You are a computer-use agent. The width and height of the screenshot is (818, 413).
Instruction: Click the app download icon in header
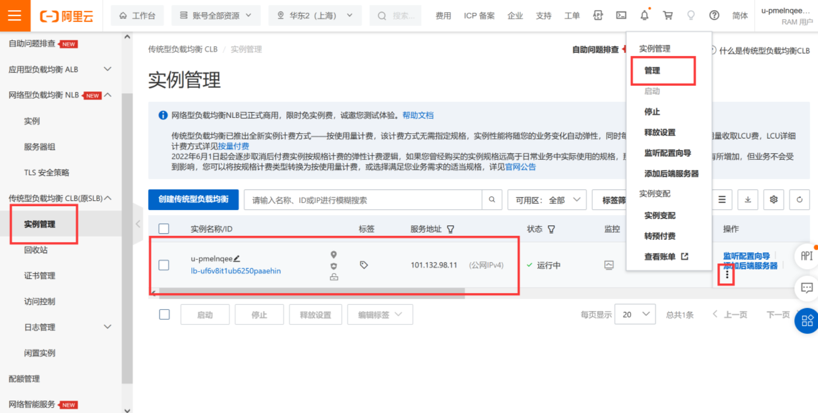tap(598, 16)
